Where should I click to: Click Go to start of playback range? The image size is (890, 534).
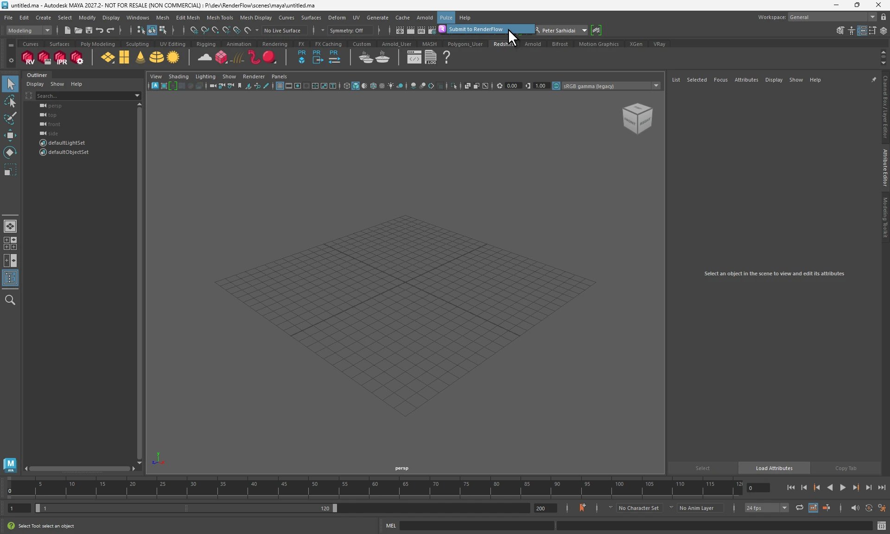[x=791, y=488]
